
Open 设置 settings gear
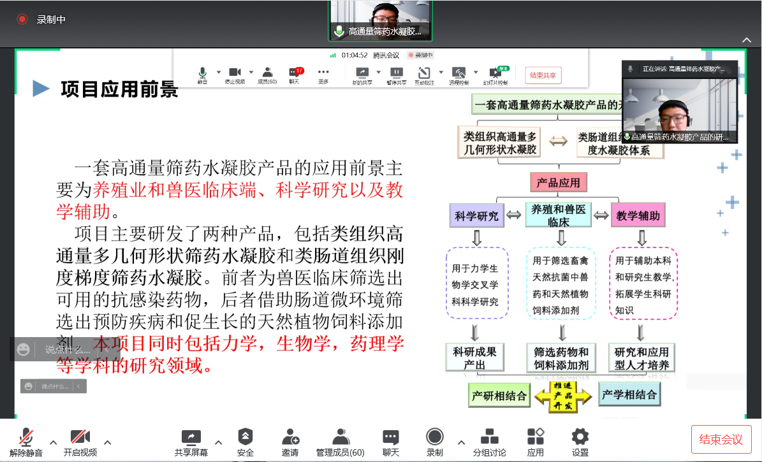point(580,442)
